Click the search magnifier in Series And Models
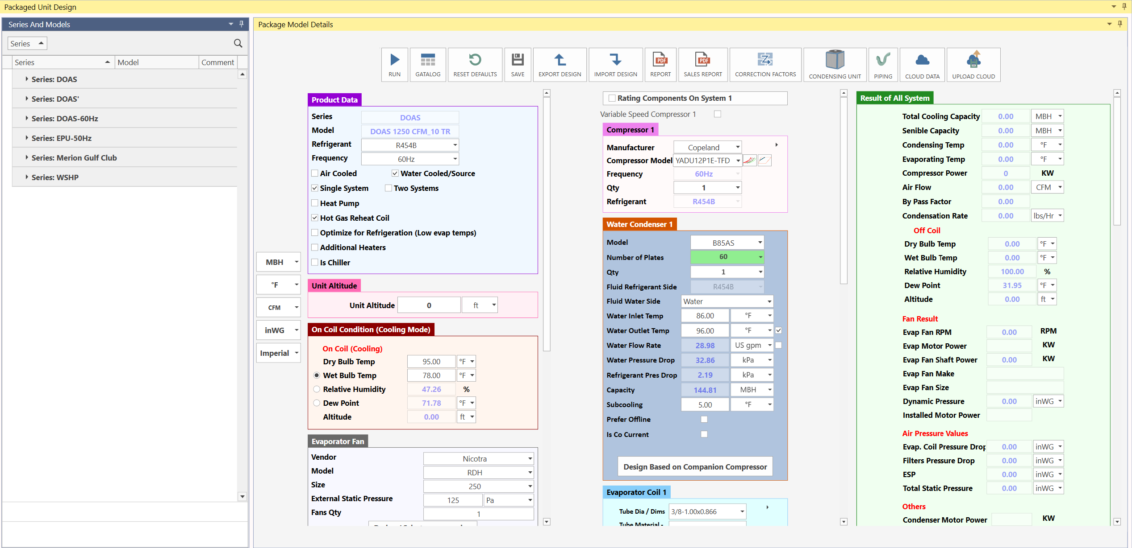 coord(238,43)
